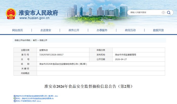Click the www.huaian.gov.cn address text
This screenshot has height=104, width=177.
click(x=34, y=18)
